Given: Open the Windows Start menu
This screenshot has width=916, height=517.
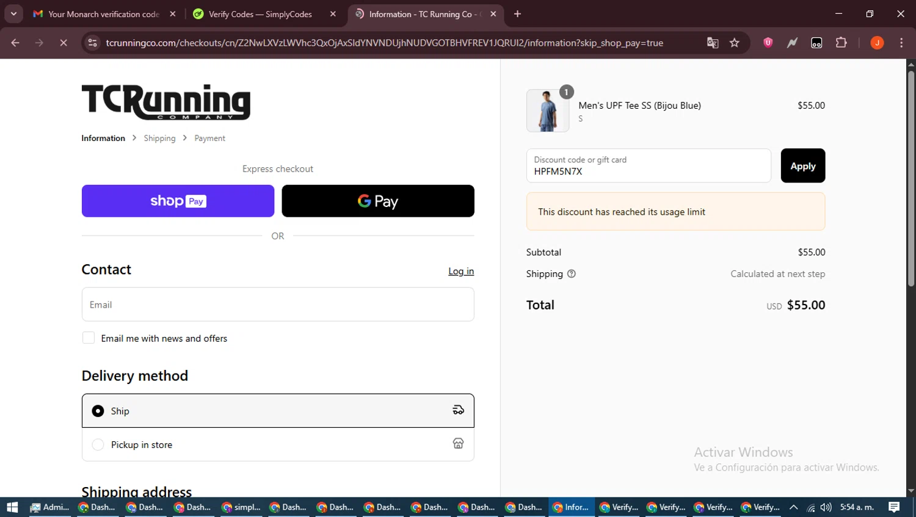Looking at the screenshot, I should point(12,507).
